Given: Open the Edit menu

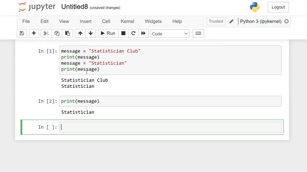Looking at the screenshot, I should (45, 21).
